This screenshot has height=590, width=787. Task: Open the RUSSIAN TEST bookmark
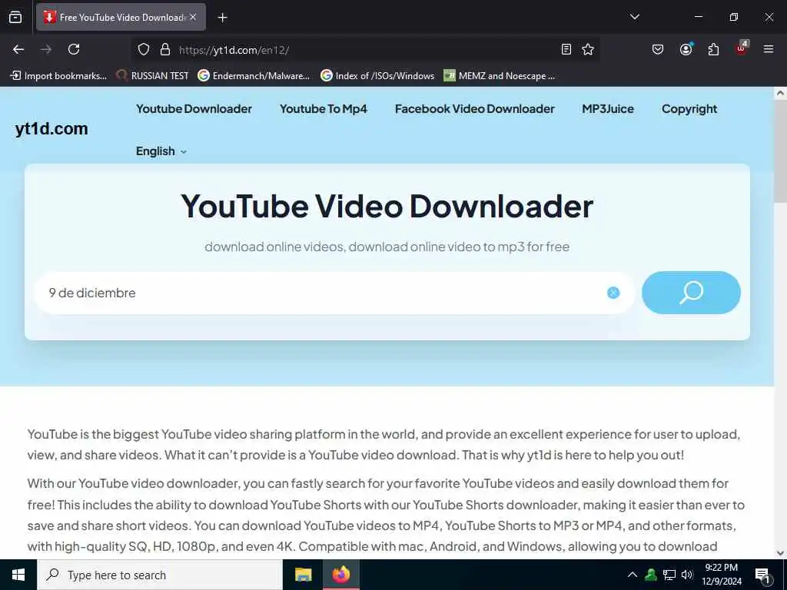pos(152,76)
